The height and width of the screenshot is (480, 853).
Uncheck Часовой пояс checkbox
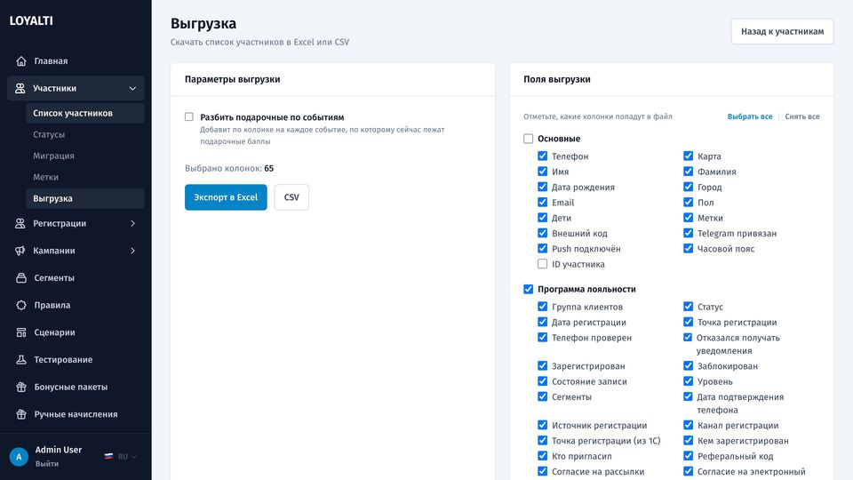coord(688,248)
